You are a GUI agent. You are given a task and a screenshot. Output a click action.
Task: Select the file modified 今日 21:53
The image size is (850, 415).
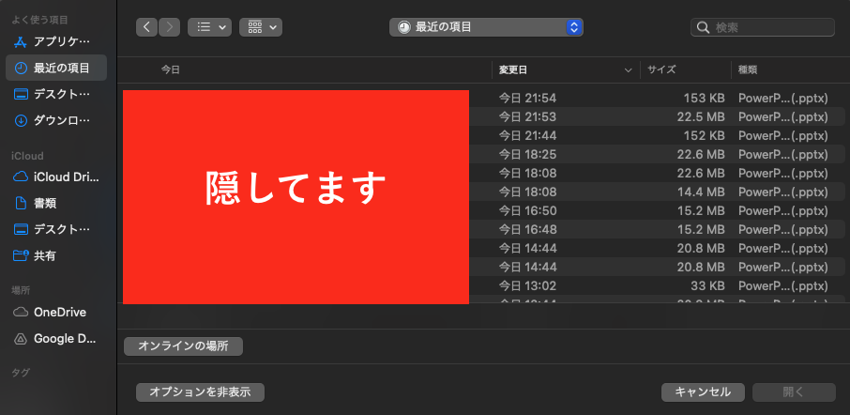coord(483,116)
